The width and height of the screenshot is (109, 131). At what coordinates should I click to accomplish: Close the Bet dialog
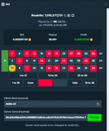click(106, 4)
